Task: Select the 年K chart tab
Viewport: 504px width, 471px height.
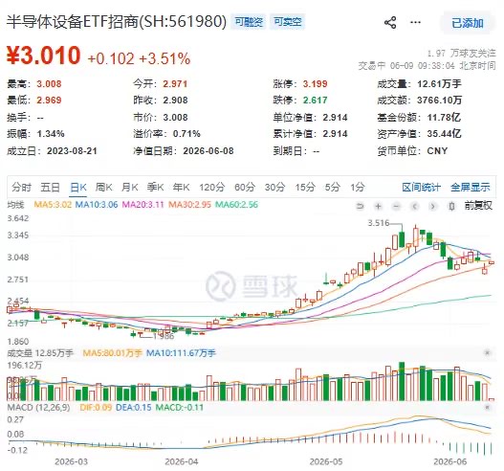Action: [x=181, y=187]
